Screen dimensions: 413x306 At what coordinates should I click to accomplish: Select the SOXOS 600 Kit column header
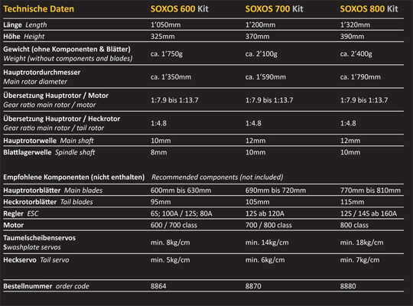tap(180, 9)
